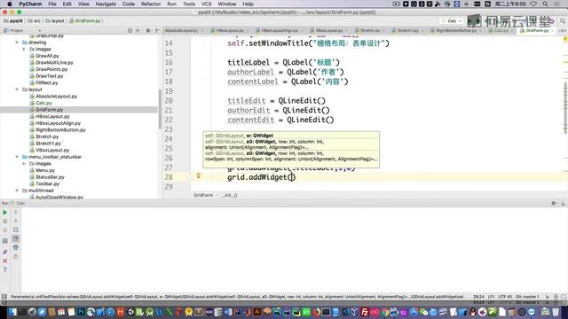Open Search Everywhere magnifier in toolbar
This screenshot has width=568, height=319.
tap(563, 21)
